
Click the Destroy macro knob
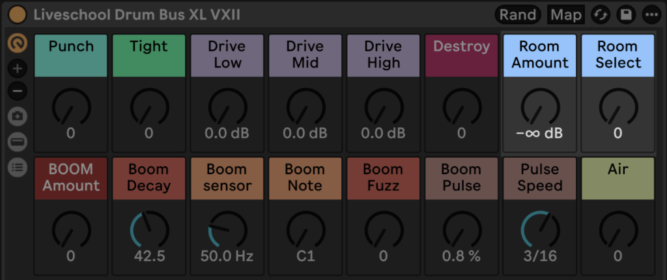click(x=462, y=107)
